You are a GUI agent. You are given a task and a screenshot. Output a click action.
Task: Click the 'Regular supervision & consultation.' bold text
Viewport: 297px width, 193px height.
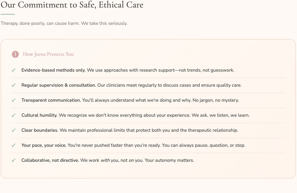coord(59,85)
